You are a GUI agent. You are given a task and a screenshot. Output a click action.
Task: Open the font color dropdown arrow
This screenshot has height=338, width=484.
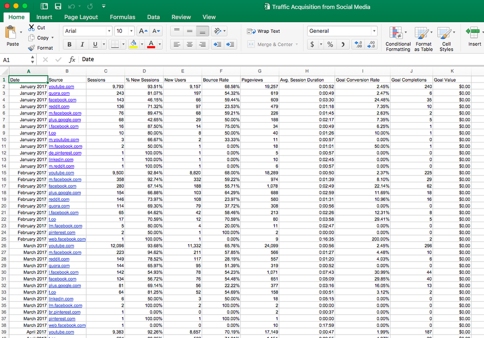160,44
